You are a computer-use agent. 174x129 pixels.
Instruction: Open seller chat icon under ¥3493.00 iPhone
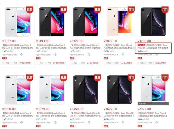55,54
